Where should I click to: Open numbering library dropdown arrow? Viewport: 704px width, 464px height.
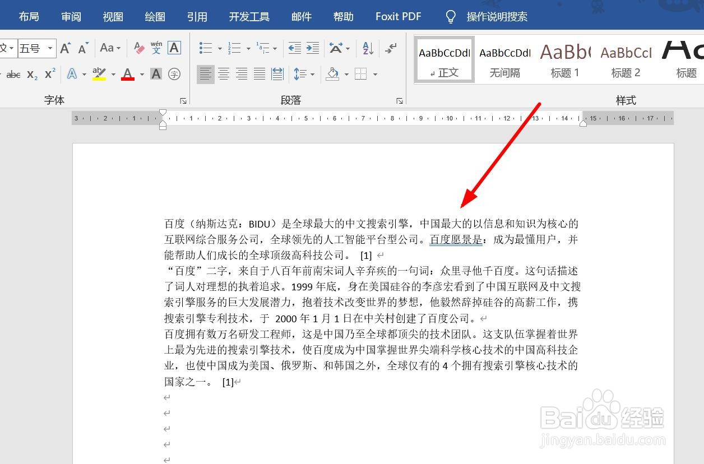point(248,48)
